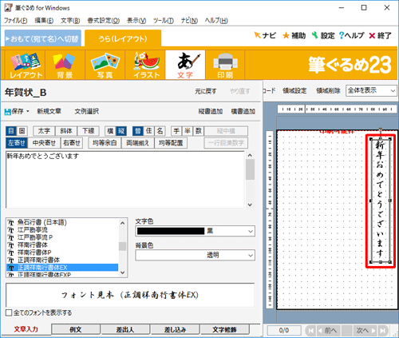
Task: Open the 保存 dropdown arrow
Action: pos(28,111)
